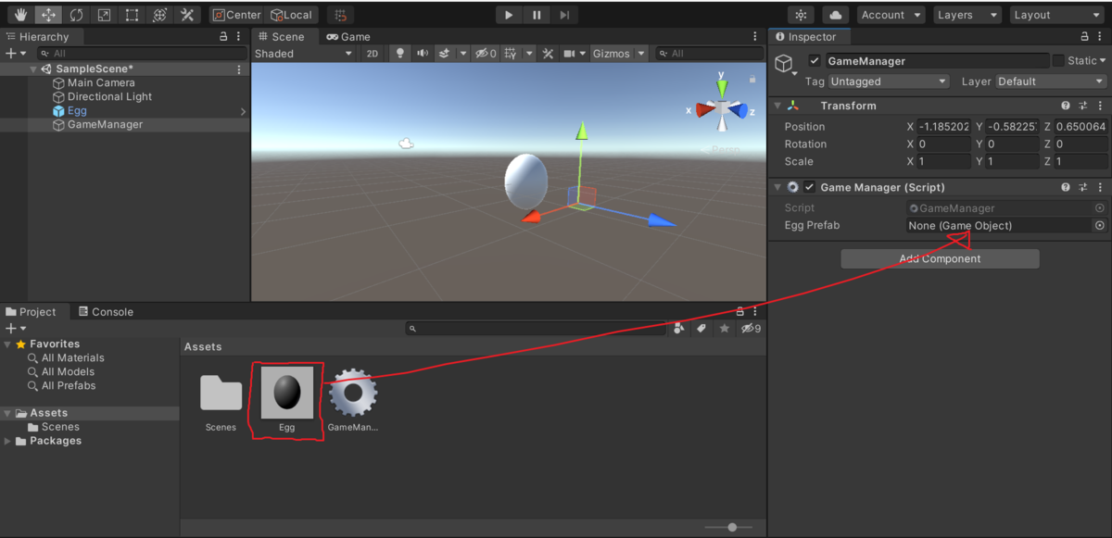This screenshot has height=538, width=1112.
Task: Toggle grid snapping icon
Action: (x=341, y=15)
